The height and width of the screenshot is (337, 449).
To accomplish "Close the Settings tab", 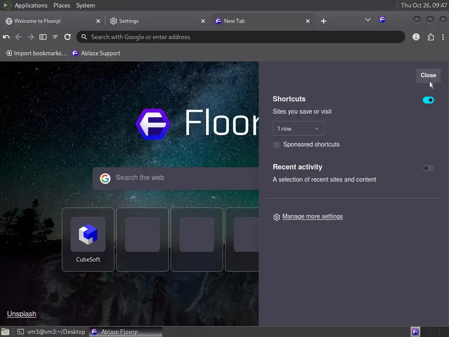I will pyautogui.click(x=203, y=21).
